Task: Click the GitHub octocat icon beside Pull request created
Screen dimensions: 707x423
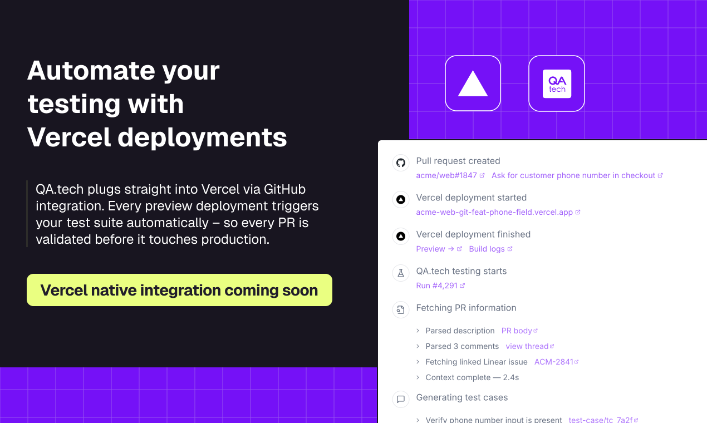Action: click(401, 163)
